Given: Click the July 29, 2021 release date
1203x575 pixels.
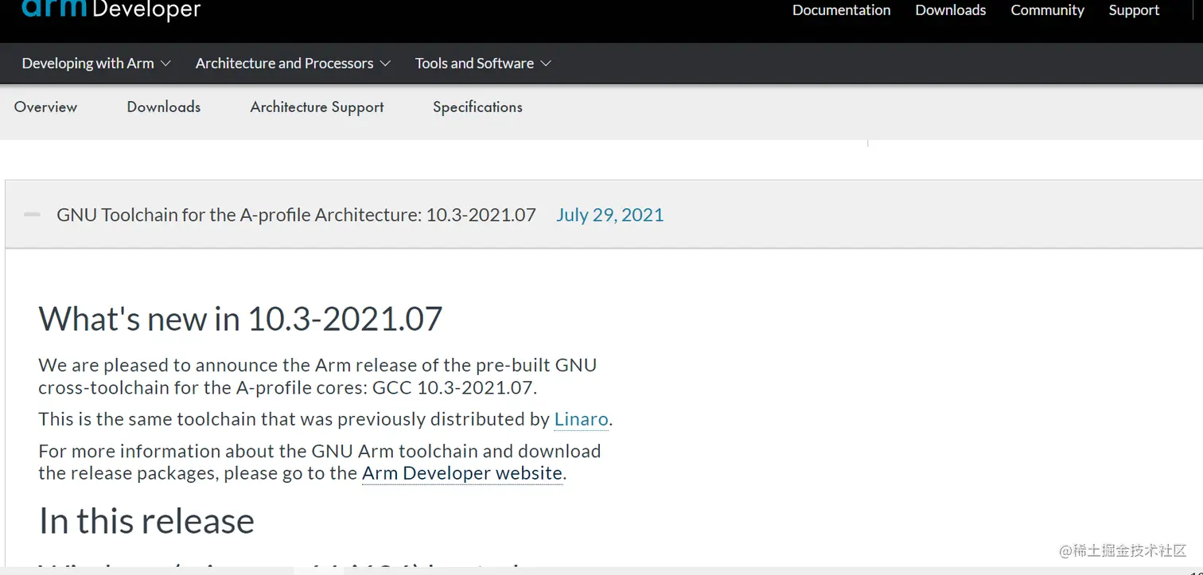Looking at the screenshot, I should (609, 215).
